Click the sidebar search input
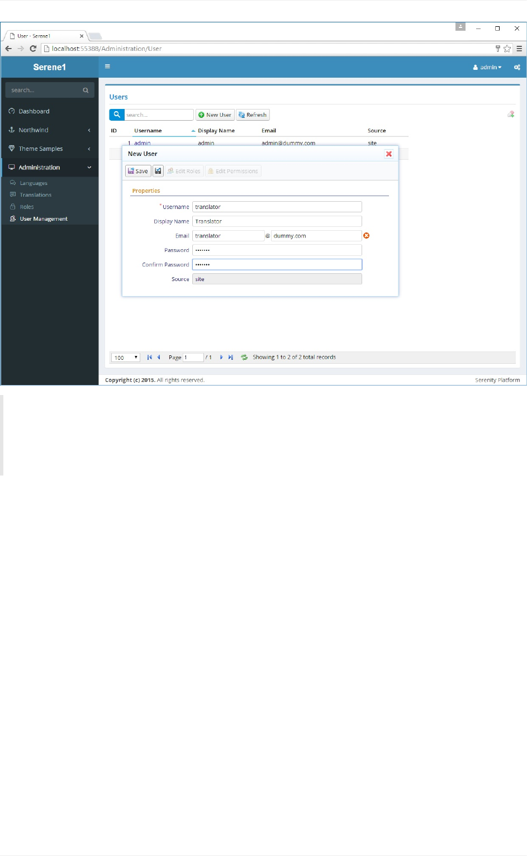The image size is (527, 856). (44, 90)
